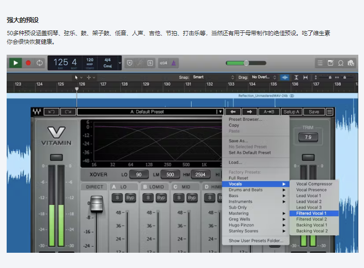The width and height of the screenshot is (364, 268).
Task: Bypass the B LOMID band
Action: coord(161,198)
